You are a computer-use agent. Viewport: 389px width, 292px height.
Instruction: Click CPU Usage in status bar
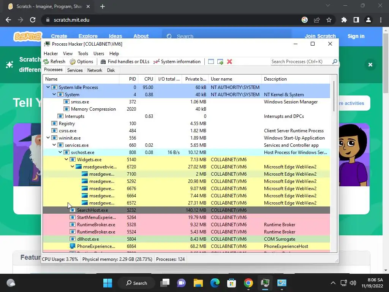click(60, 259)
